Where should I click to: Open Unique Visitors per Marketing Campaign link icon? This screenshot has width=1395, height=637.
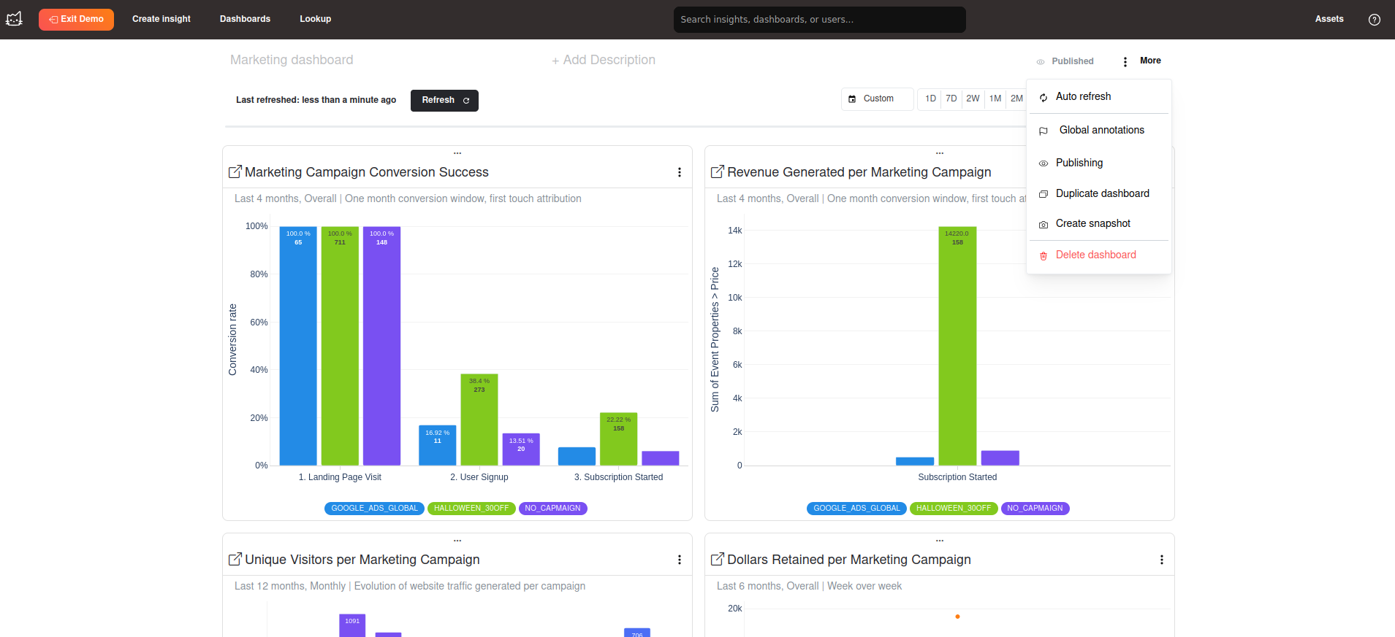pyautogui.click(x=235, y=559)
